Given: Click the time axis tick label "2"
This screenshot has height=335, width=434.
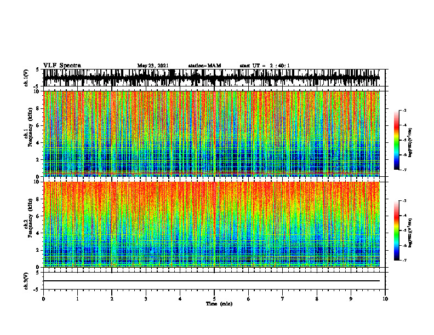Looking at the screenshot, I should coord(112,299).
